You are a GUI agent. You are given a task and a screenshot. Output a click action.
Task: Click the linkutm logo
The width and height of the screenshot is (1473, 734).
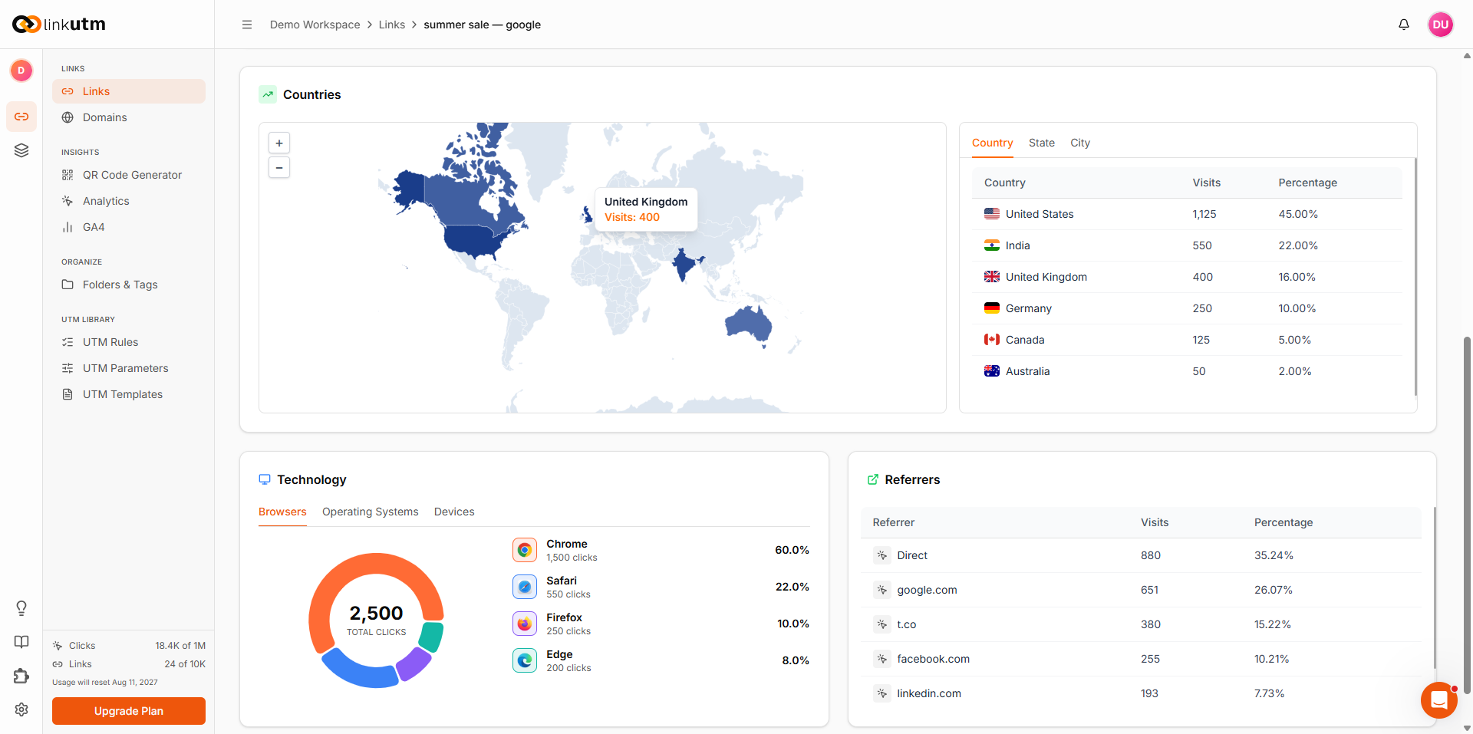[59, 25]
